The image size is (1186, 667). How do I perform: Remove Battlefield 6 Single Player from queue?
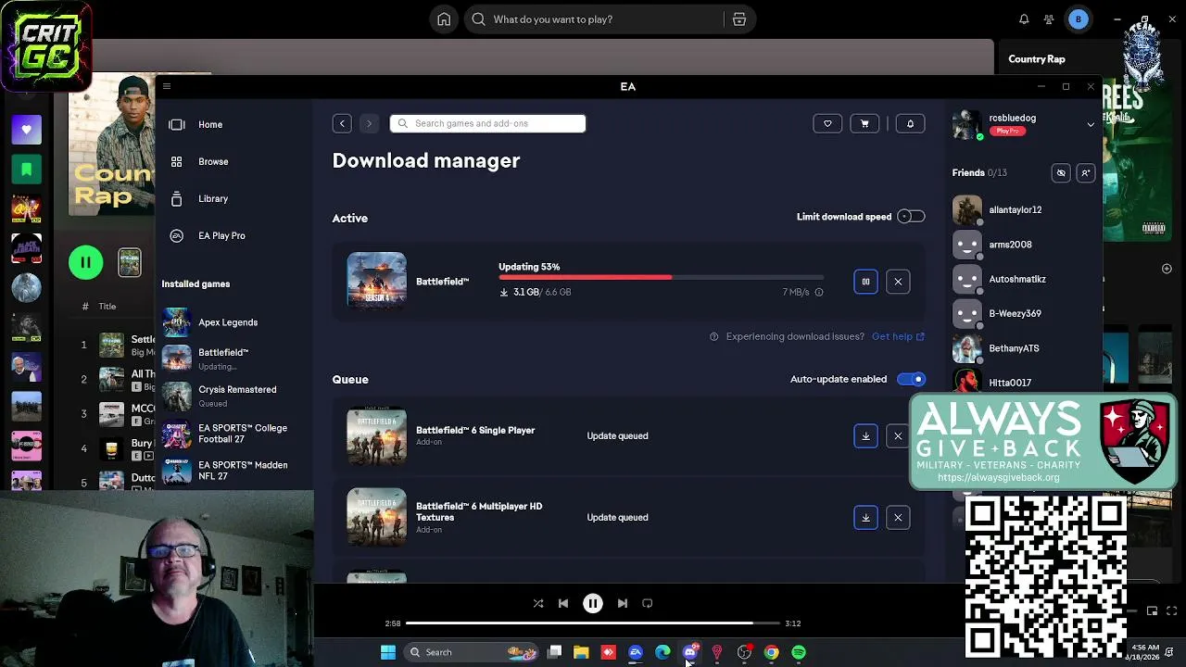point(898,436)
